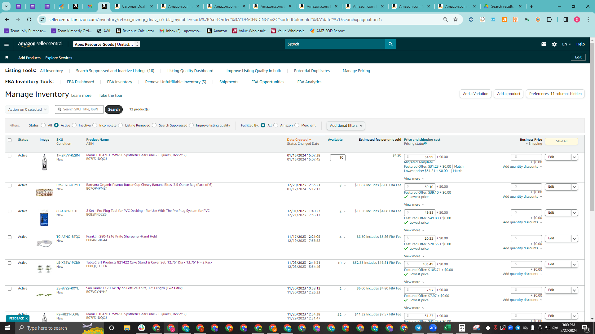This screenshot has width=595, height=334.
Task: Open Edit dropdown arrow for Barnana row
Action: [574, 187]
